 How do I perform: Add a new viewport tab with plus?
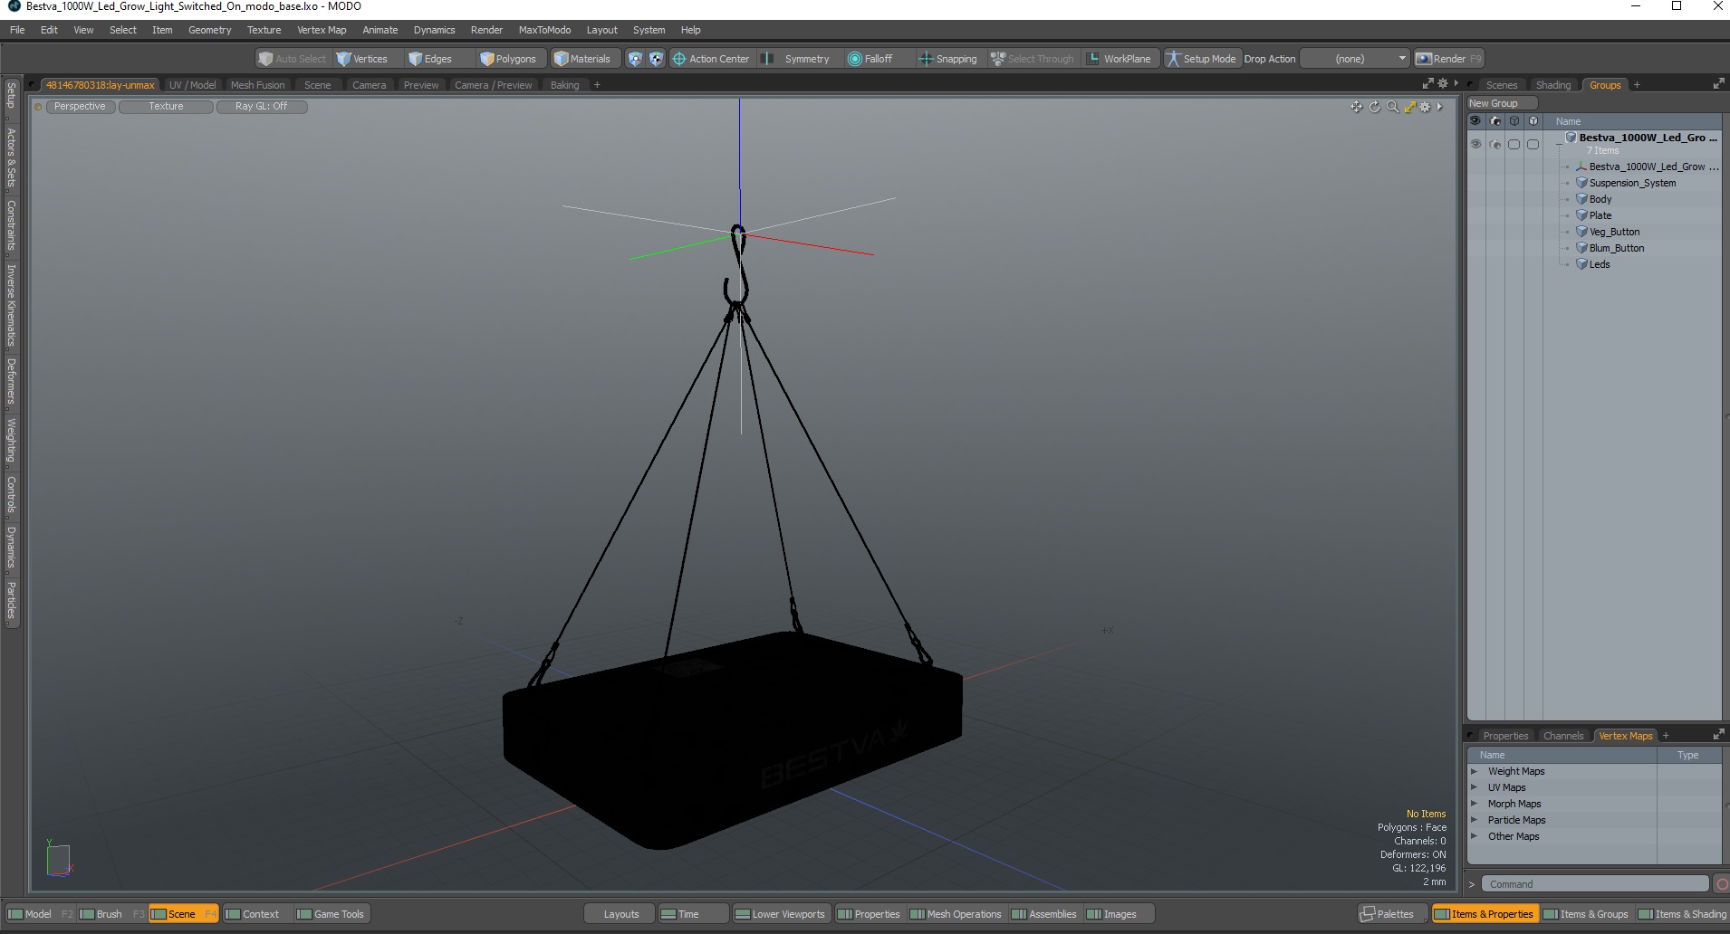coord(597,85)
